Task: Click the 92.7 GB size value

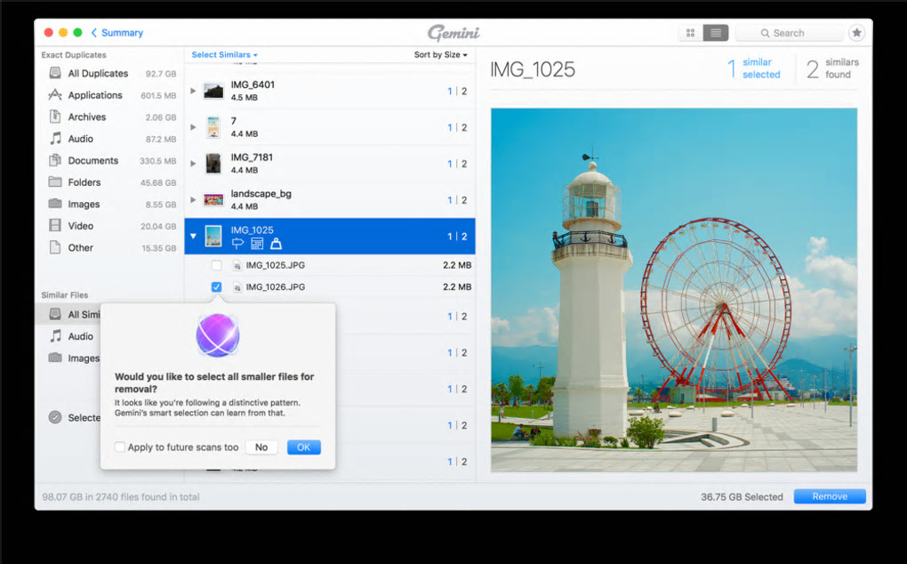Action: pos(161,74)
